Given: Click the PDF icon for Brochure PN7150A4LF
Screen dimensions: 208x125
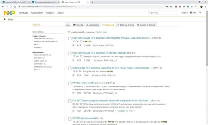Looking at the screenshot, I should tap(73, 76).
